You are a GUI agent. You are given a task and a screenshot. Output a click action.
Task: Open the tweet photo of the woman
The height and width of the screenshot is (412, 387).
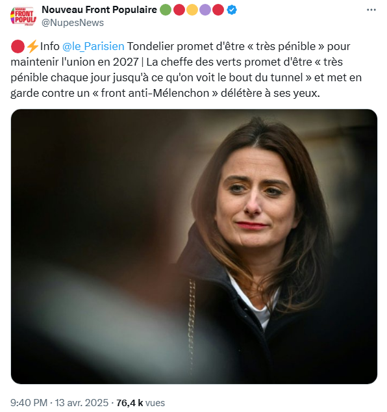coord(194,246)
